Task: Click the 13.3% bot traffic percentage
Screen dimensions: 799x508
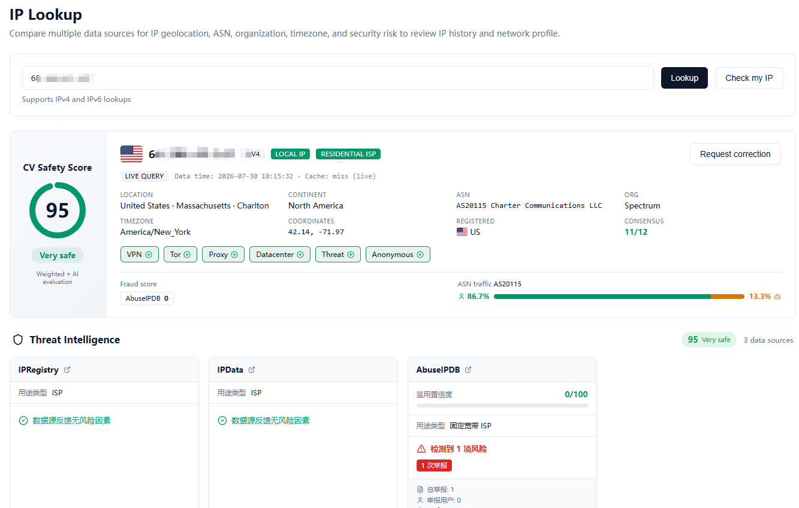Action: click(x=760, y=297)
